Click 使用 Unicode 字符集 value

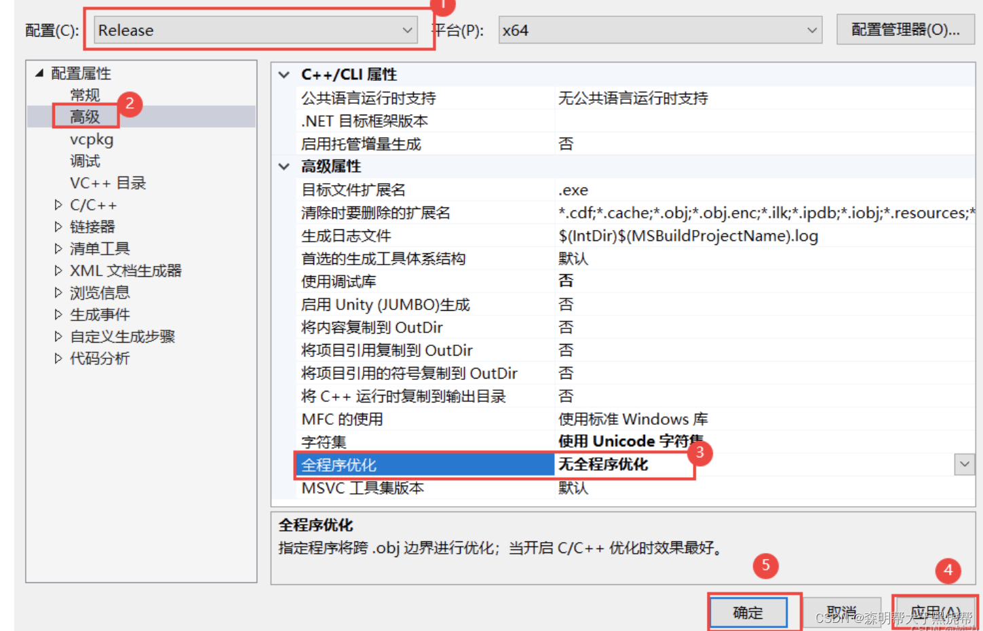pos(631,442)
